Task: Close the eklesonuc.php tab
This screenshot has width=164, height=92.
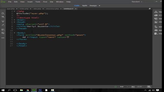Action: (61, 9)
